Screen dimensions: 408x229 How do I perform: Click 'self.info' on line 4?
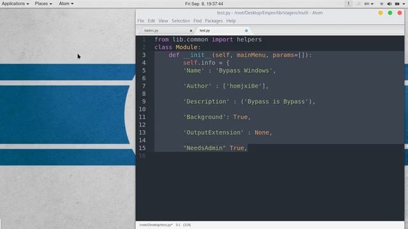(199, 63)
